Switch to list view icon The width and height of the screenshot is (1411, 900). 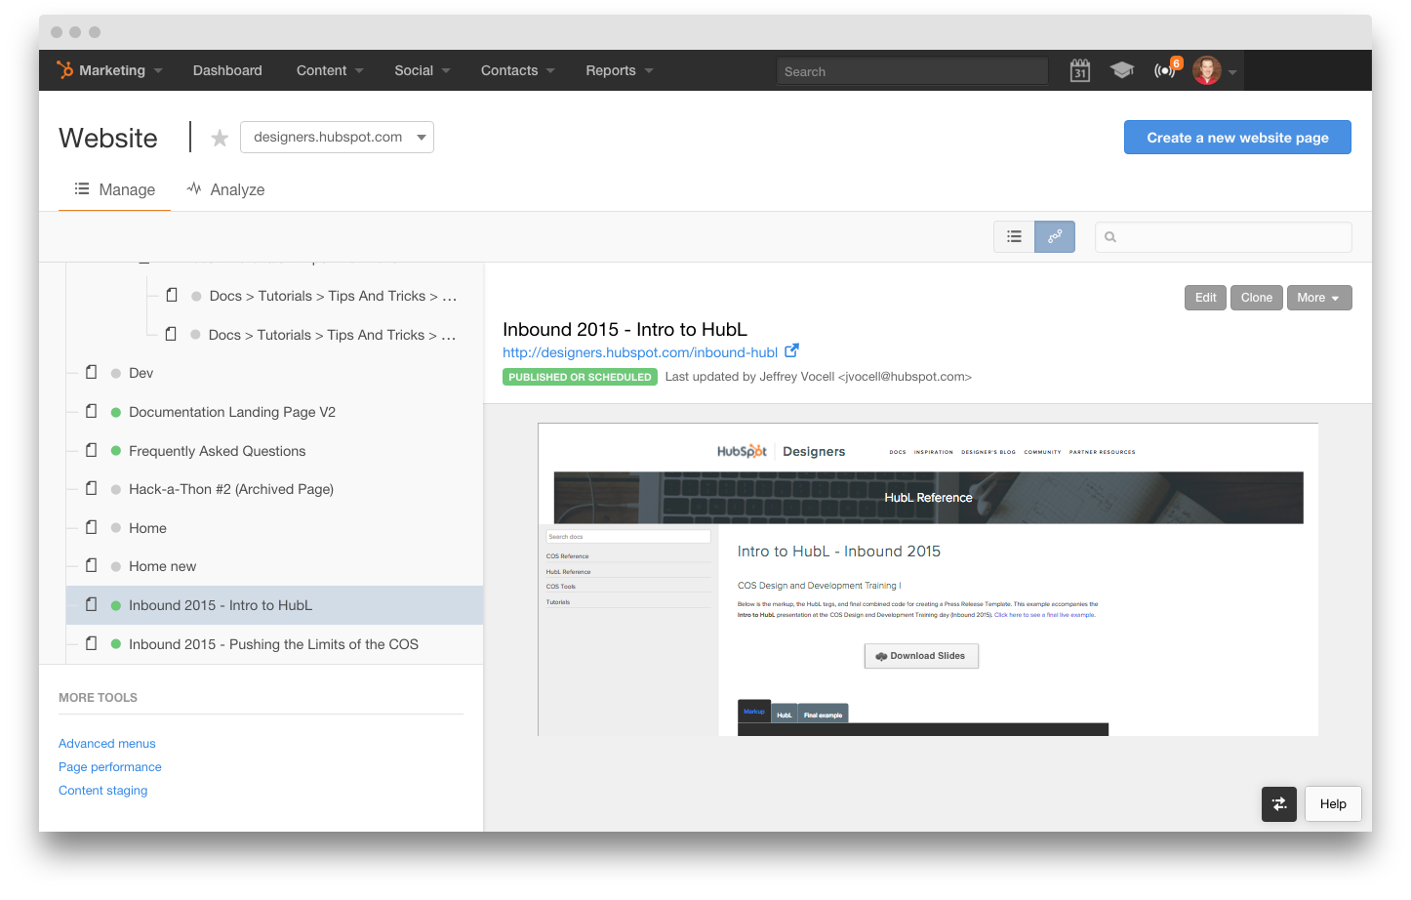click(x=1014, y=236)
